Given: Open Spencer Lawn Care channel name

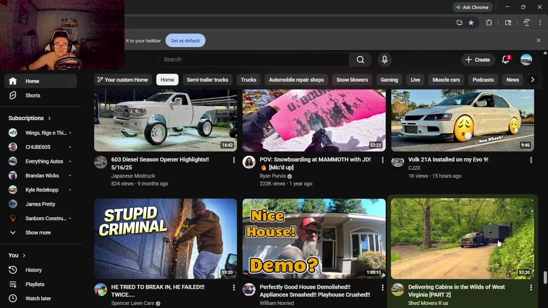Looking at the screenshot, I should click(x=133, y=303).
